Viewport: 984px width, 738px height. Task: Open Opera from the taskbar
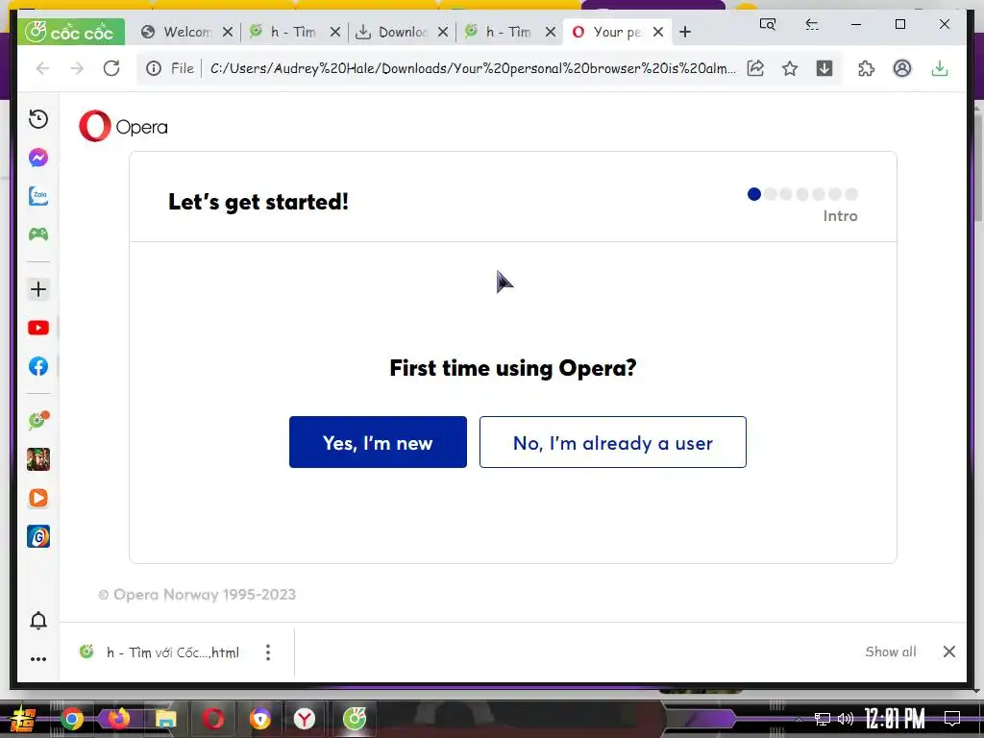212,719
